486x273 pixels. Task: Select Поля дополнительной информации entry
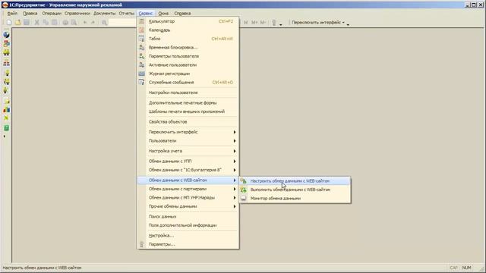coord(188,225)
